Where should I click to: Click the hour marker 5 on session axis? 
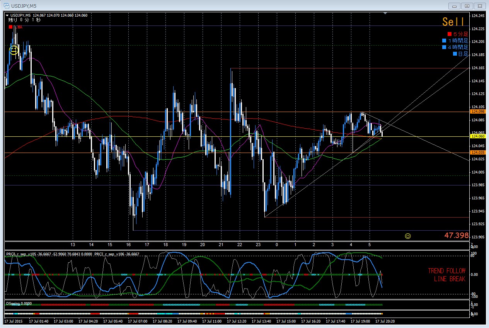click(370, 245)
